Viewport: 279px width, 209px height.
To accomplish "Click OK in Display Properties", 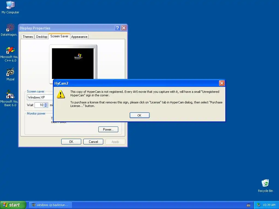I will [x=71, y=142].
